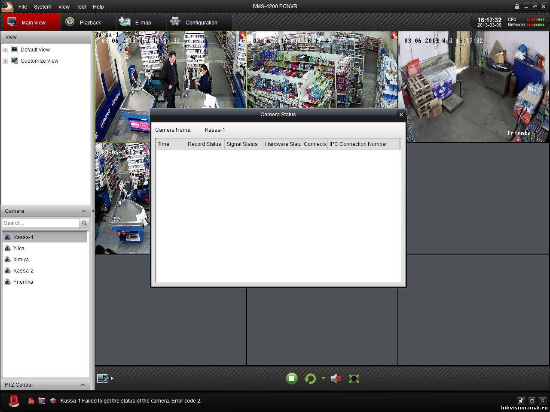
Task: Click the second alarm filter icon in the status bar
Action: [42, 401]
